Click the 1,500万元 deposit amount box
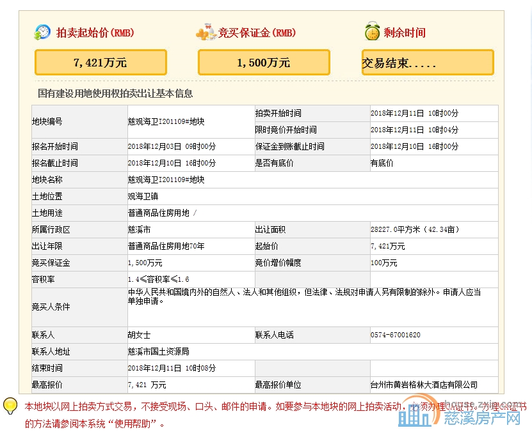This screenshot has height=437, width=532. click(x=264, y=63)
